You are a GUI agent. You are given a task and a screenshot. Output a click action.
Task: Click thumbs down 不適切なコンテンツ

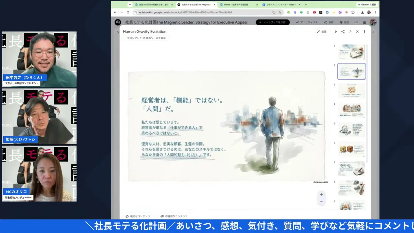tap(174, 216)
